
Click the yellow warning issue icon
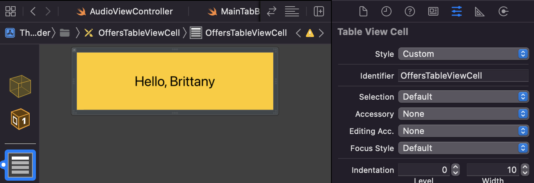coord(310,33)
